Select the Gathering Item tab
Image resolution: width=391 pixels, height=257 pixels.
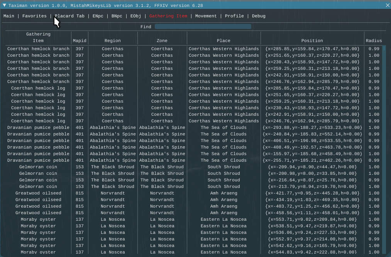(x=168, y=16)
